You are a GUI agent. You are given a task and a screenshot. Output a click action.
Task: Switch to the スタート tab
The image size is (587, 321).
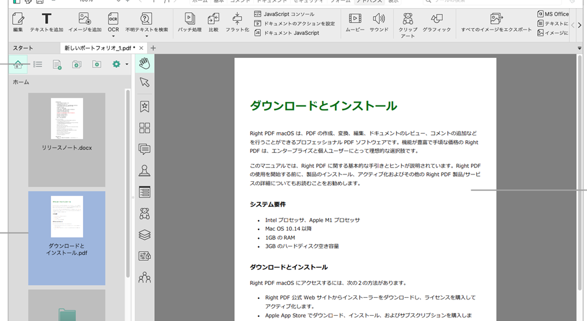(x=23, y=48)
